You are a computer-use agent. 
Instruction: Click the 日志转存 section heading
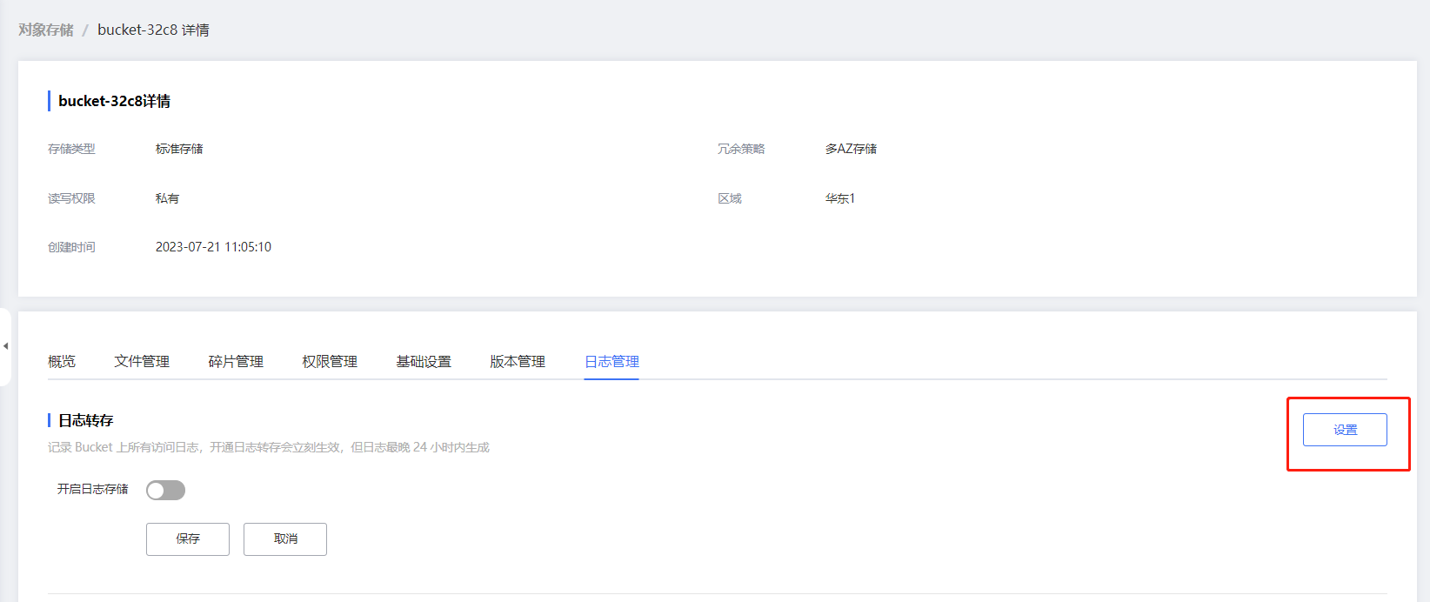[x=85, y=421]
